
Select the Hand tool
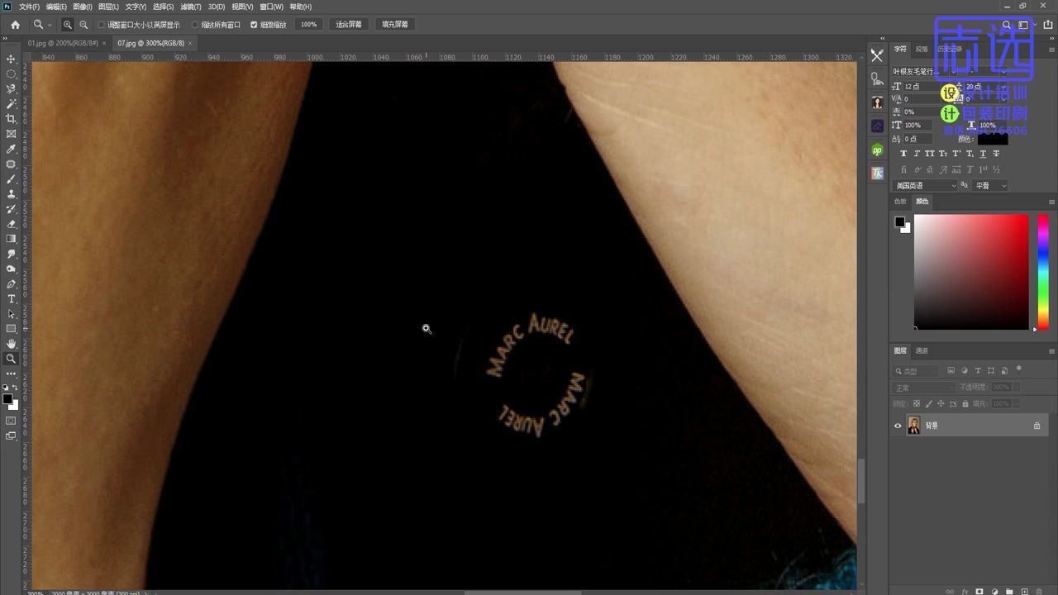11,344
